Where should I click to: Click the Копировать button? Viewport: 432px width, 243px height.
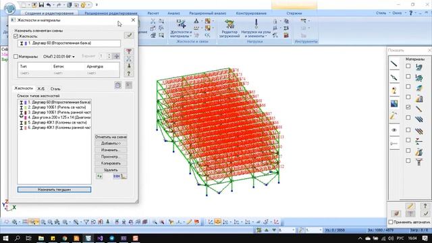(x=111, y=163)
